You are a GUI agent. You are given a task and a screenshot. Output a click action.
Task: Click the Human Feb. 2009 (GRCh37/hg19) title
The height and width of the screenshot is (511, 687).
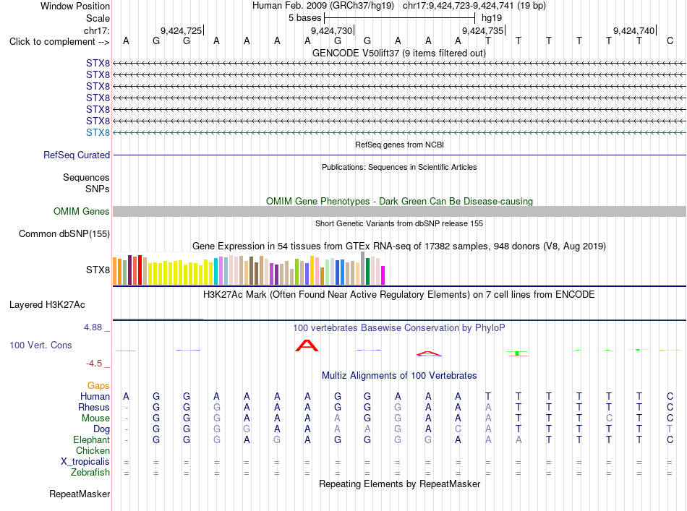(x=323, y=6)
